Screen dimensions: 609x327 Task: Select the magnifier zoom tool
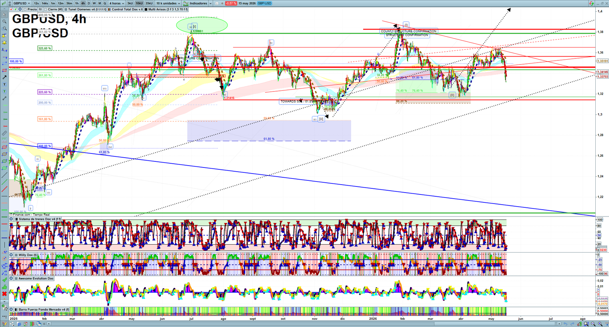pyautogui.click(x=5, y=22)
